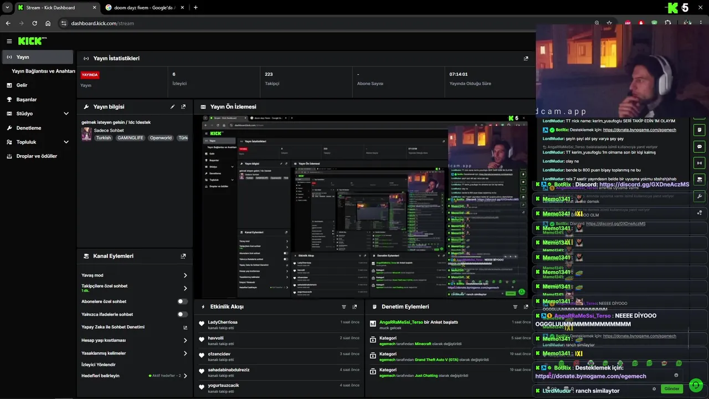Open the browser tab search dropdown
The image size is (709, 399).
coord(7,7)
